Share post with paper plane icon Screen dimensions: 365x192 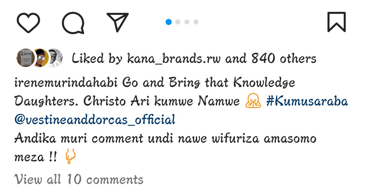coord(118,22)
